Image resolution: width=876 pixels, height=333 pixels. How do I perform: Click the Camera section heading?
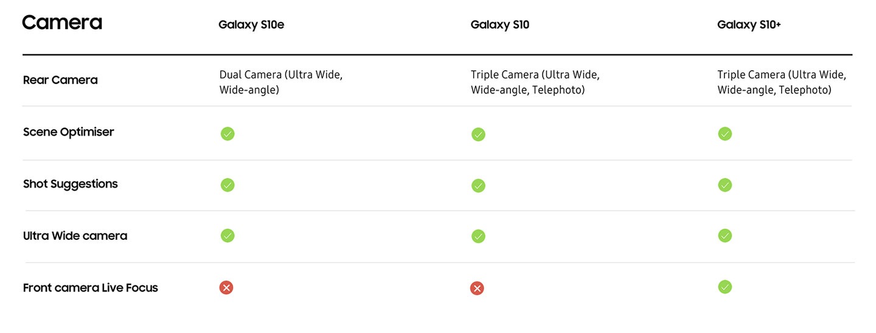tap(62, 23)
